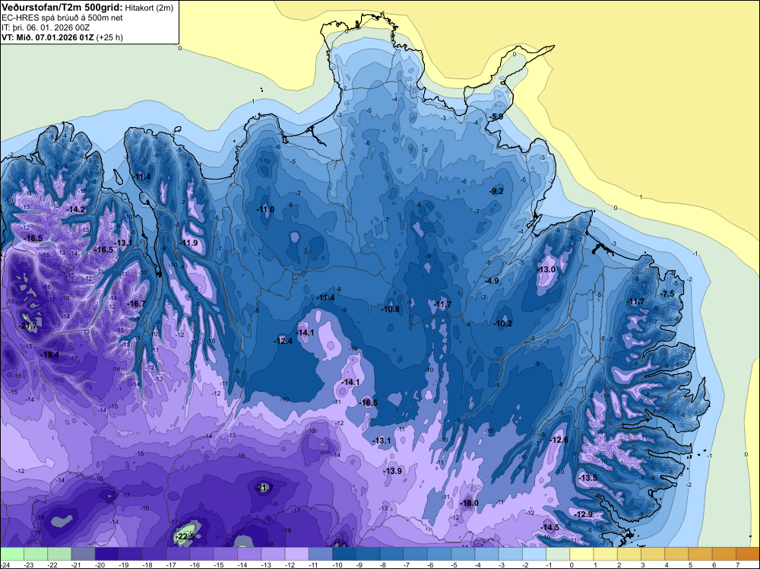Click the -5.9 value near north coast
Viewport: 760px width, 569px height.
(x=496, y=117)
